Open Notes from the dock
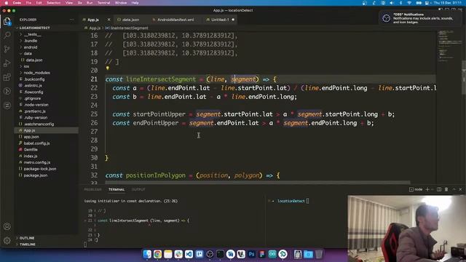The height and width of the screenshot is (262, 466). point(168,254)
